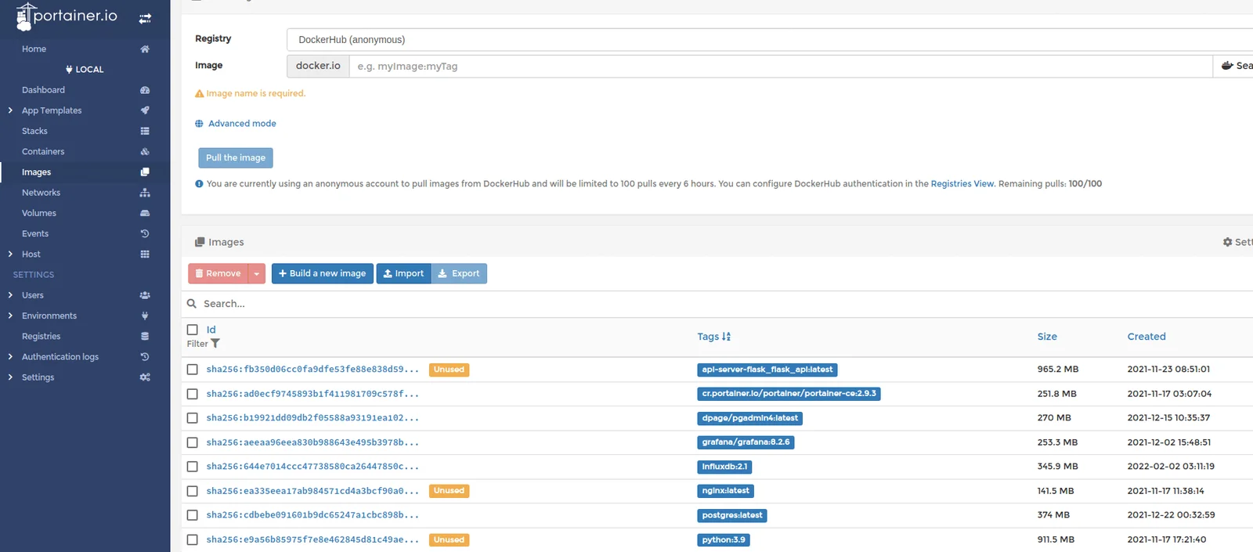The height and width of the screenshot is (552, 1253).
Task: Click the Dashboard gauge icon
Action: 145,90
